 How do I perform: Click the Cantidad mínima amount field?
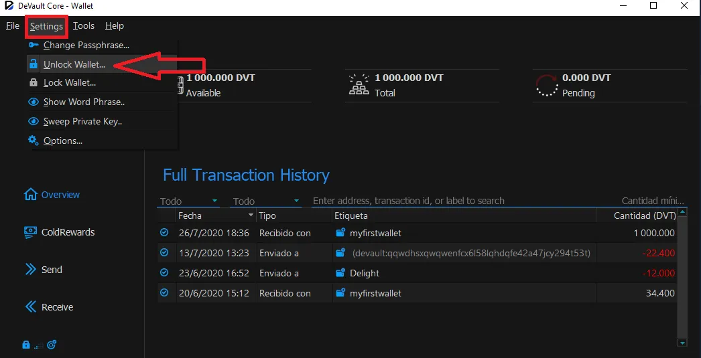click(x=652, y=201)
